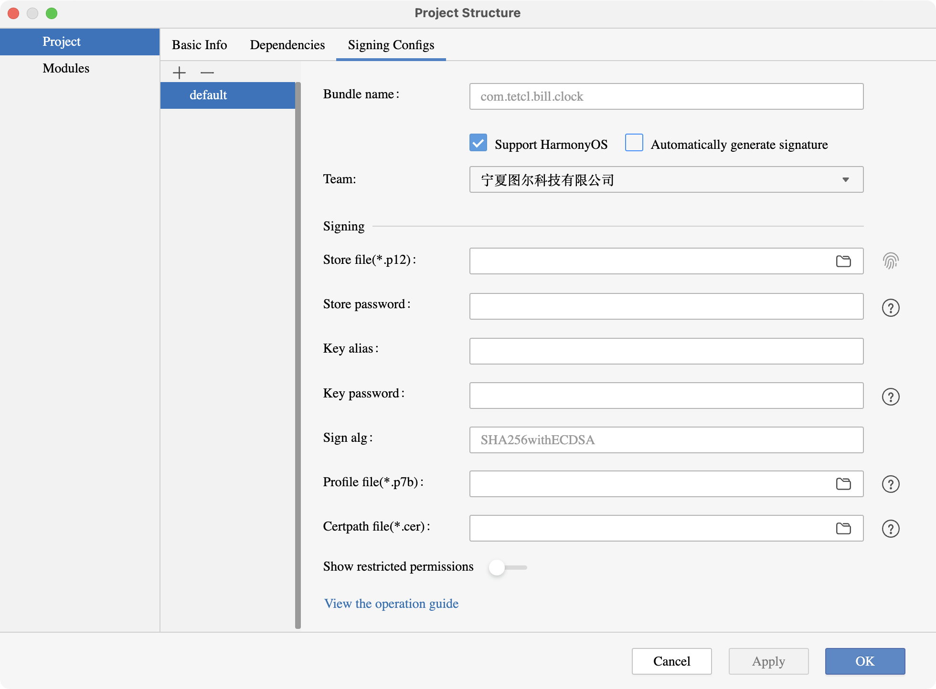Browse for the Certpath file with the folder icon

(x=843, y=528)
